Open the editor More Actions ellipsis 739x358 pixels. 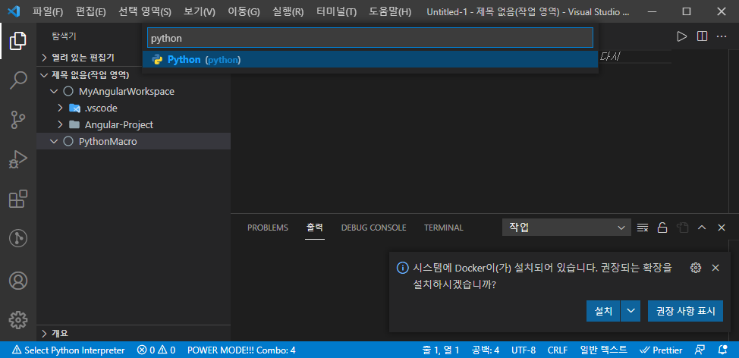[722, 36]
